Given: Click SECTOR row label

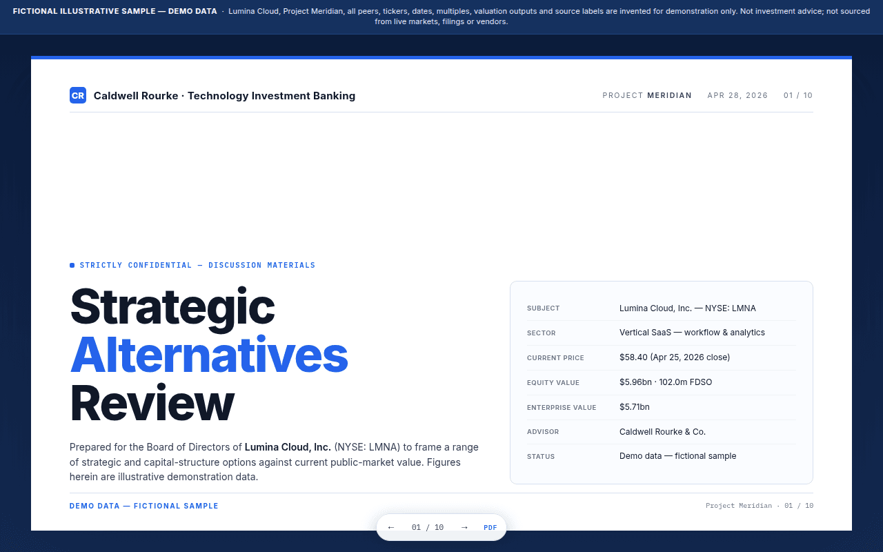Looking at the screenshot, I should pyautogui.click(x=542, y=333).
